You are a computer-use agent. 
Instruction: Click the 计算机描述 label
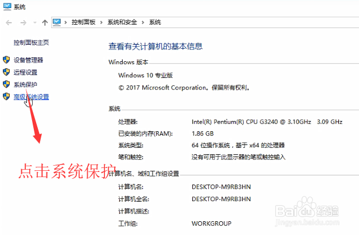(134, 211)
